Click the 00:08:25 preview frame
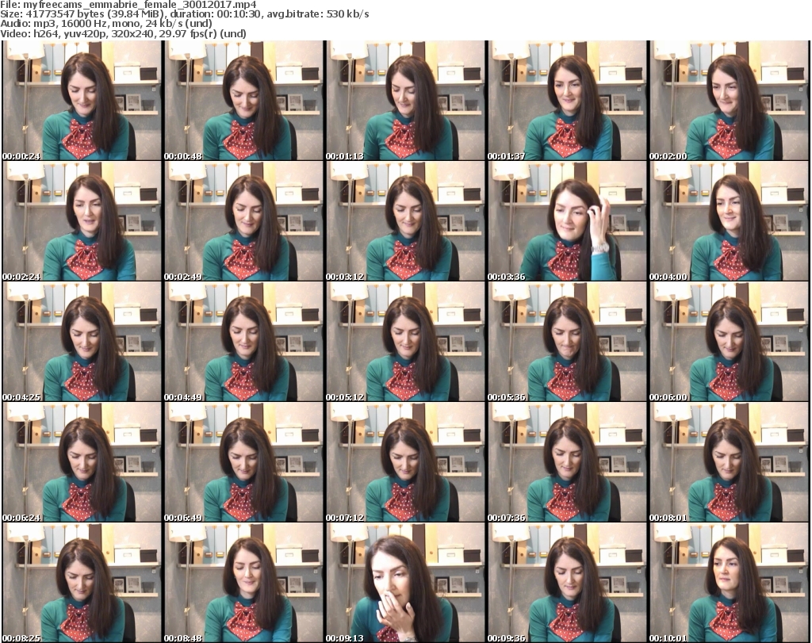Screen dimensions: 812x643 point(82,583)
